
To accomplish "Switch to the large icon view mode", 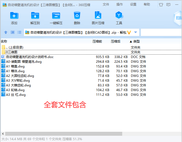I will (x=13, y=32).
